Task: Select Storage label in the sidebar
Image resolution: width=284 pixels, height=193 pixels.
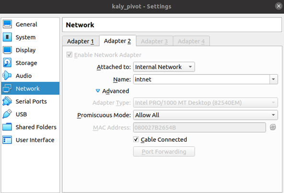Action: (26, 63)
